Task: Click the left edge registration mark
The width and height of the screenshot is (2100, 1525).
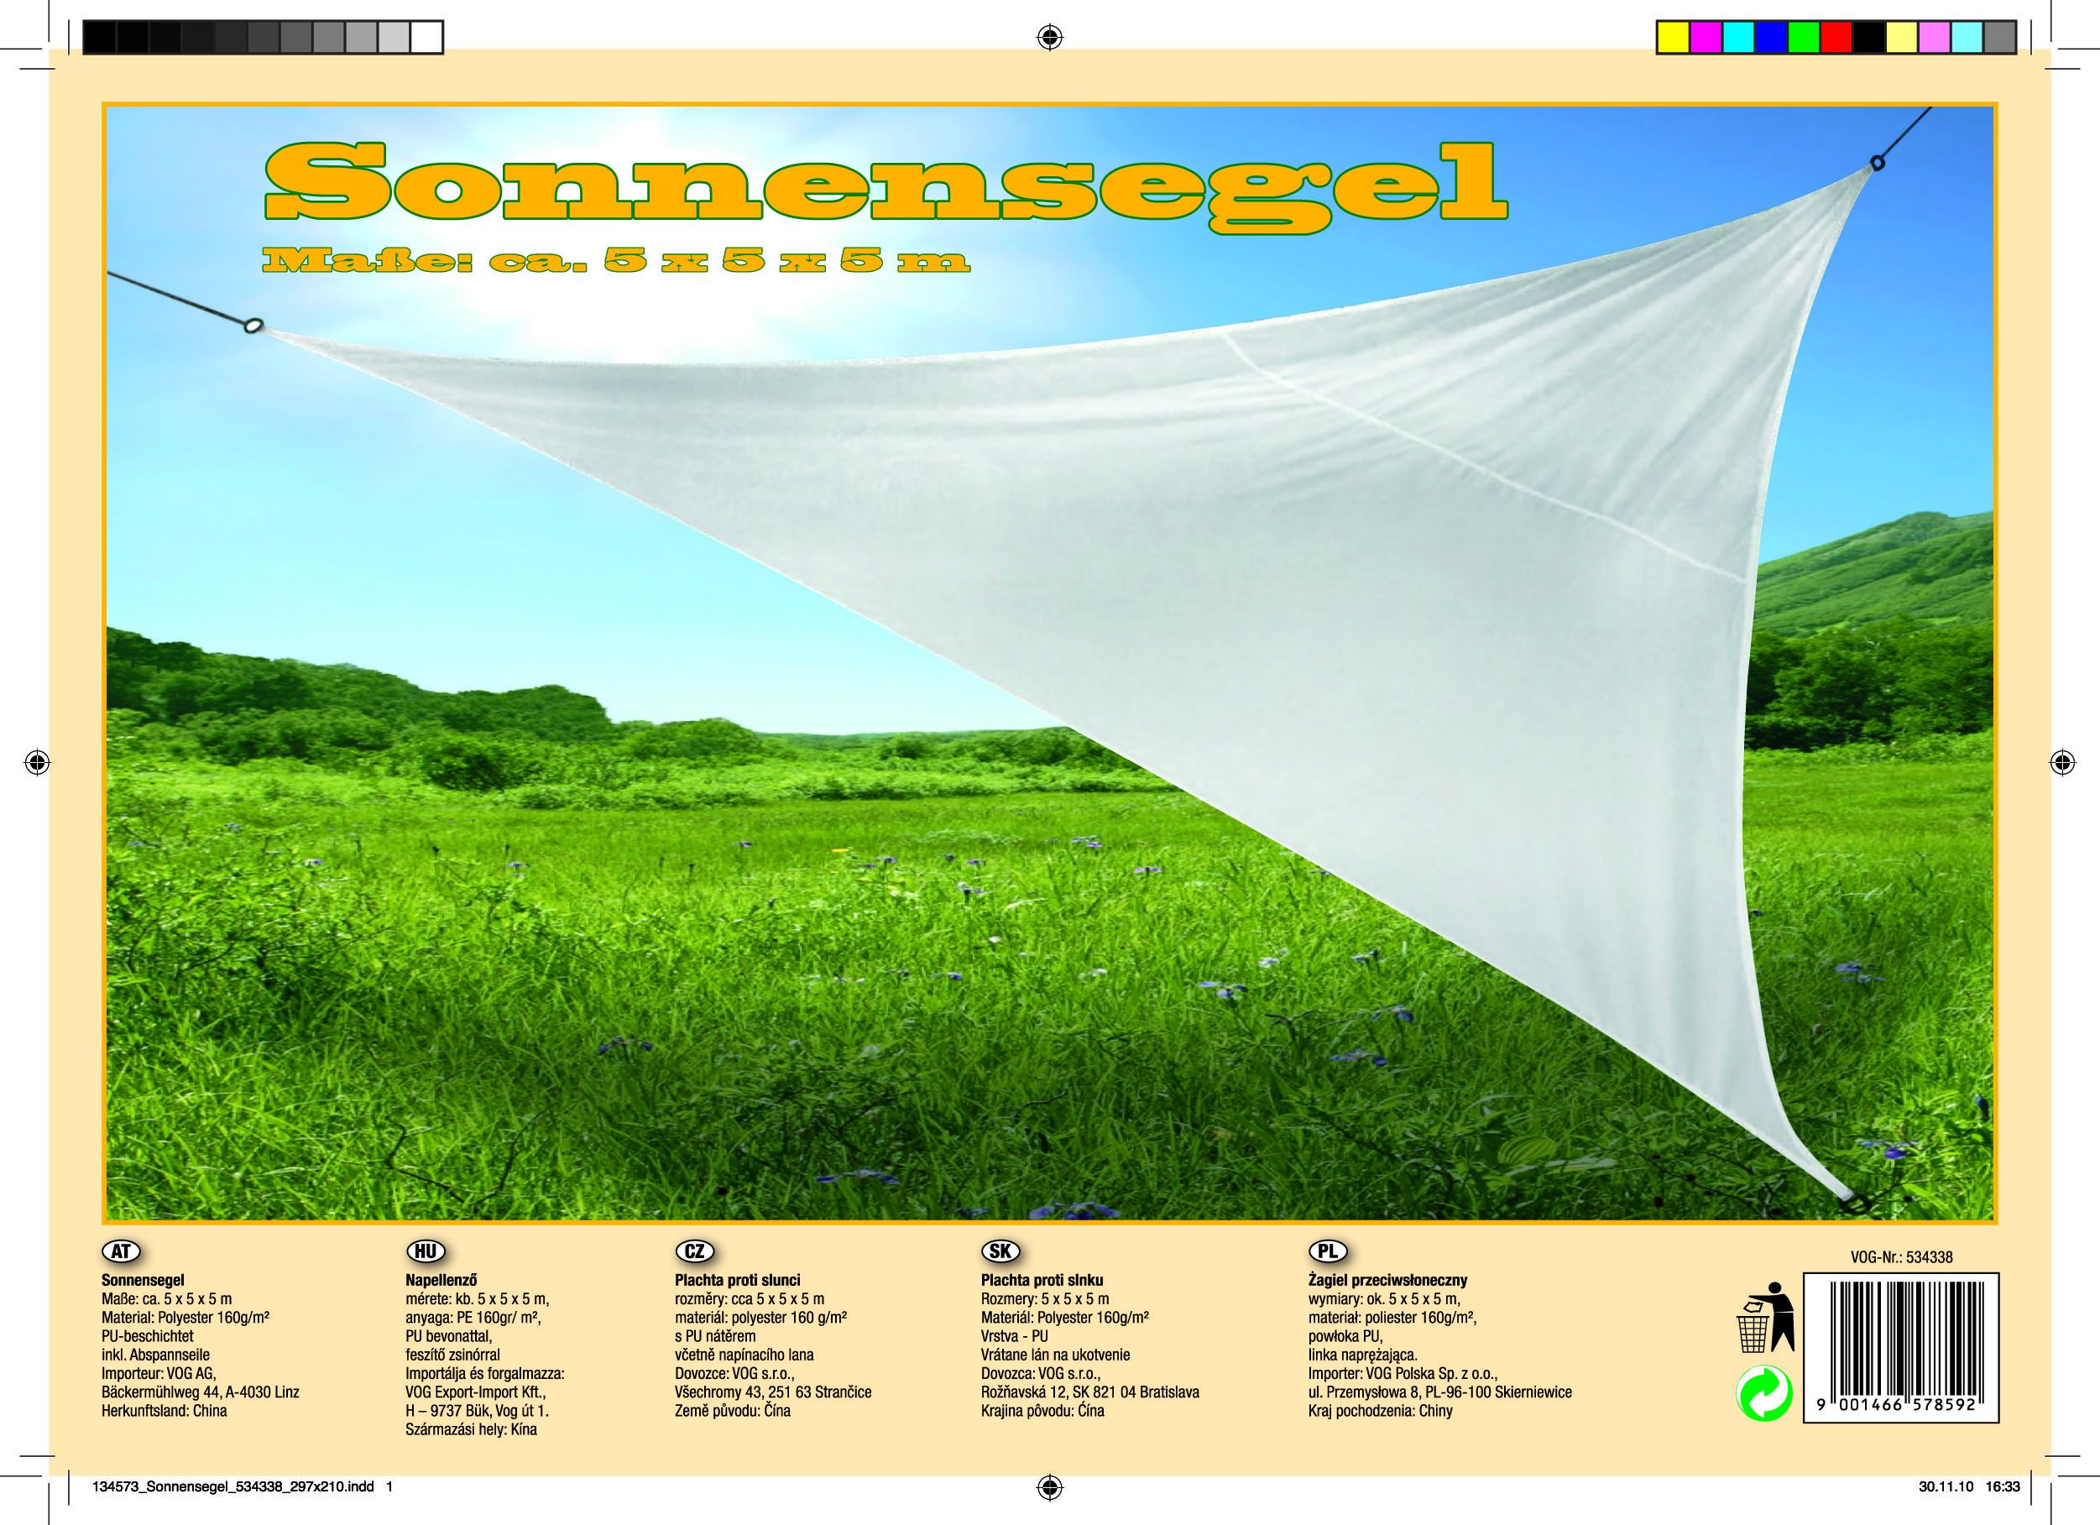Action: 37,762
